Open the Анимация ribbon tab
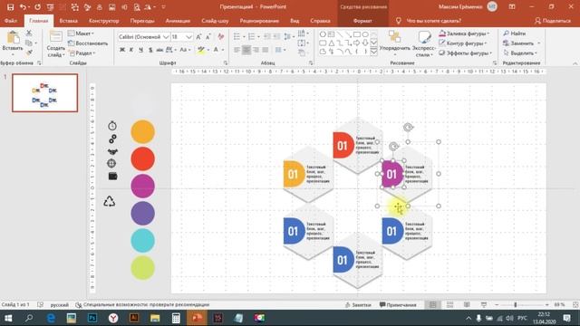Viewport: 580px width, 326px height. [178, 21]
